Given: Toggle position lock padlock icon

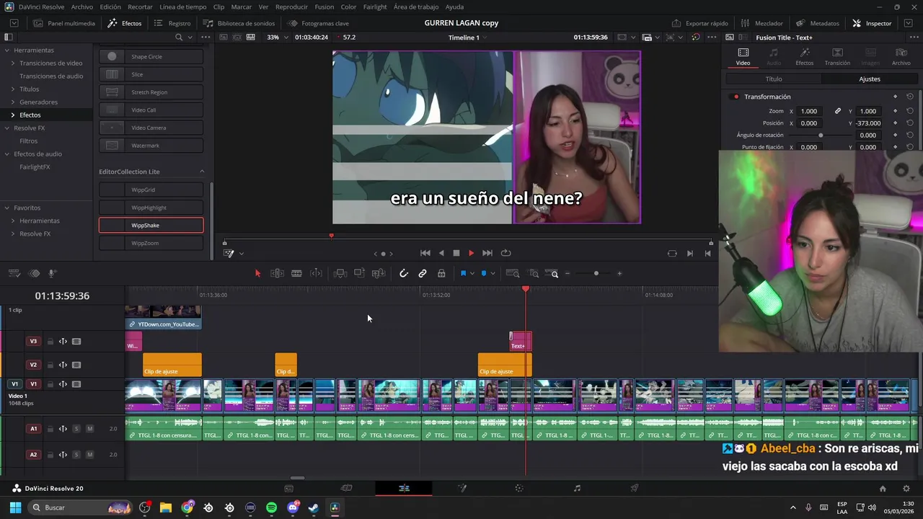Looking at the screenshot, I should 441,273.
